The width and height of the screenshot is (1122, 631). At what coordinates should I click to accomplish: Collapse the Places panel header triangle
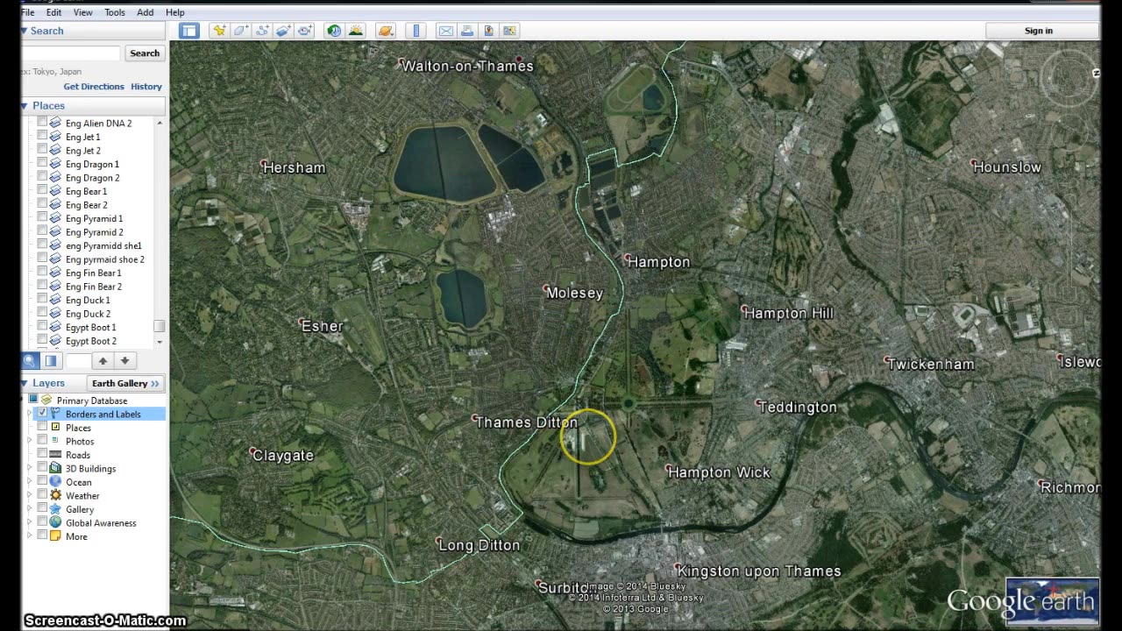pos(25,105)
